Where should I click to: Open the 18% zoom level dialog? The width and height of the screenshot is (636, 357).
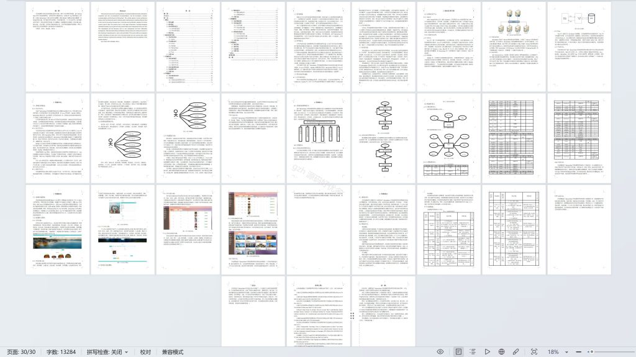(553, 352)
